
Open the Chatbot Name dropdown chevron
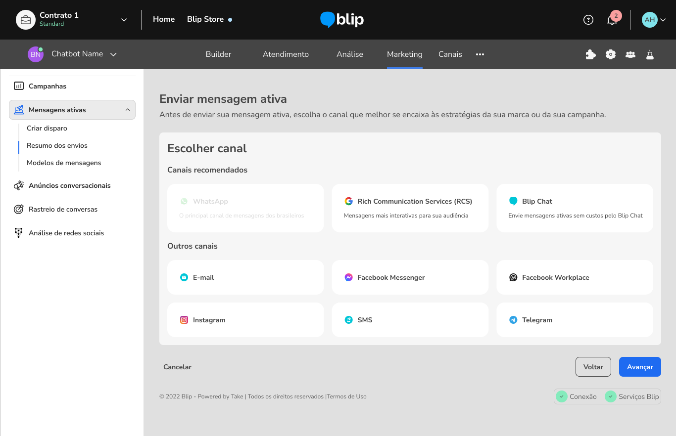tap(113, 54)
